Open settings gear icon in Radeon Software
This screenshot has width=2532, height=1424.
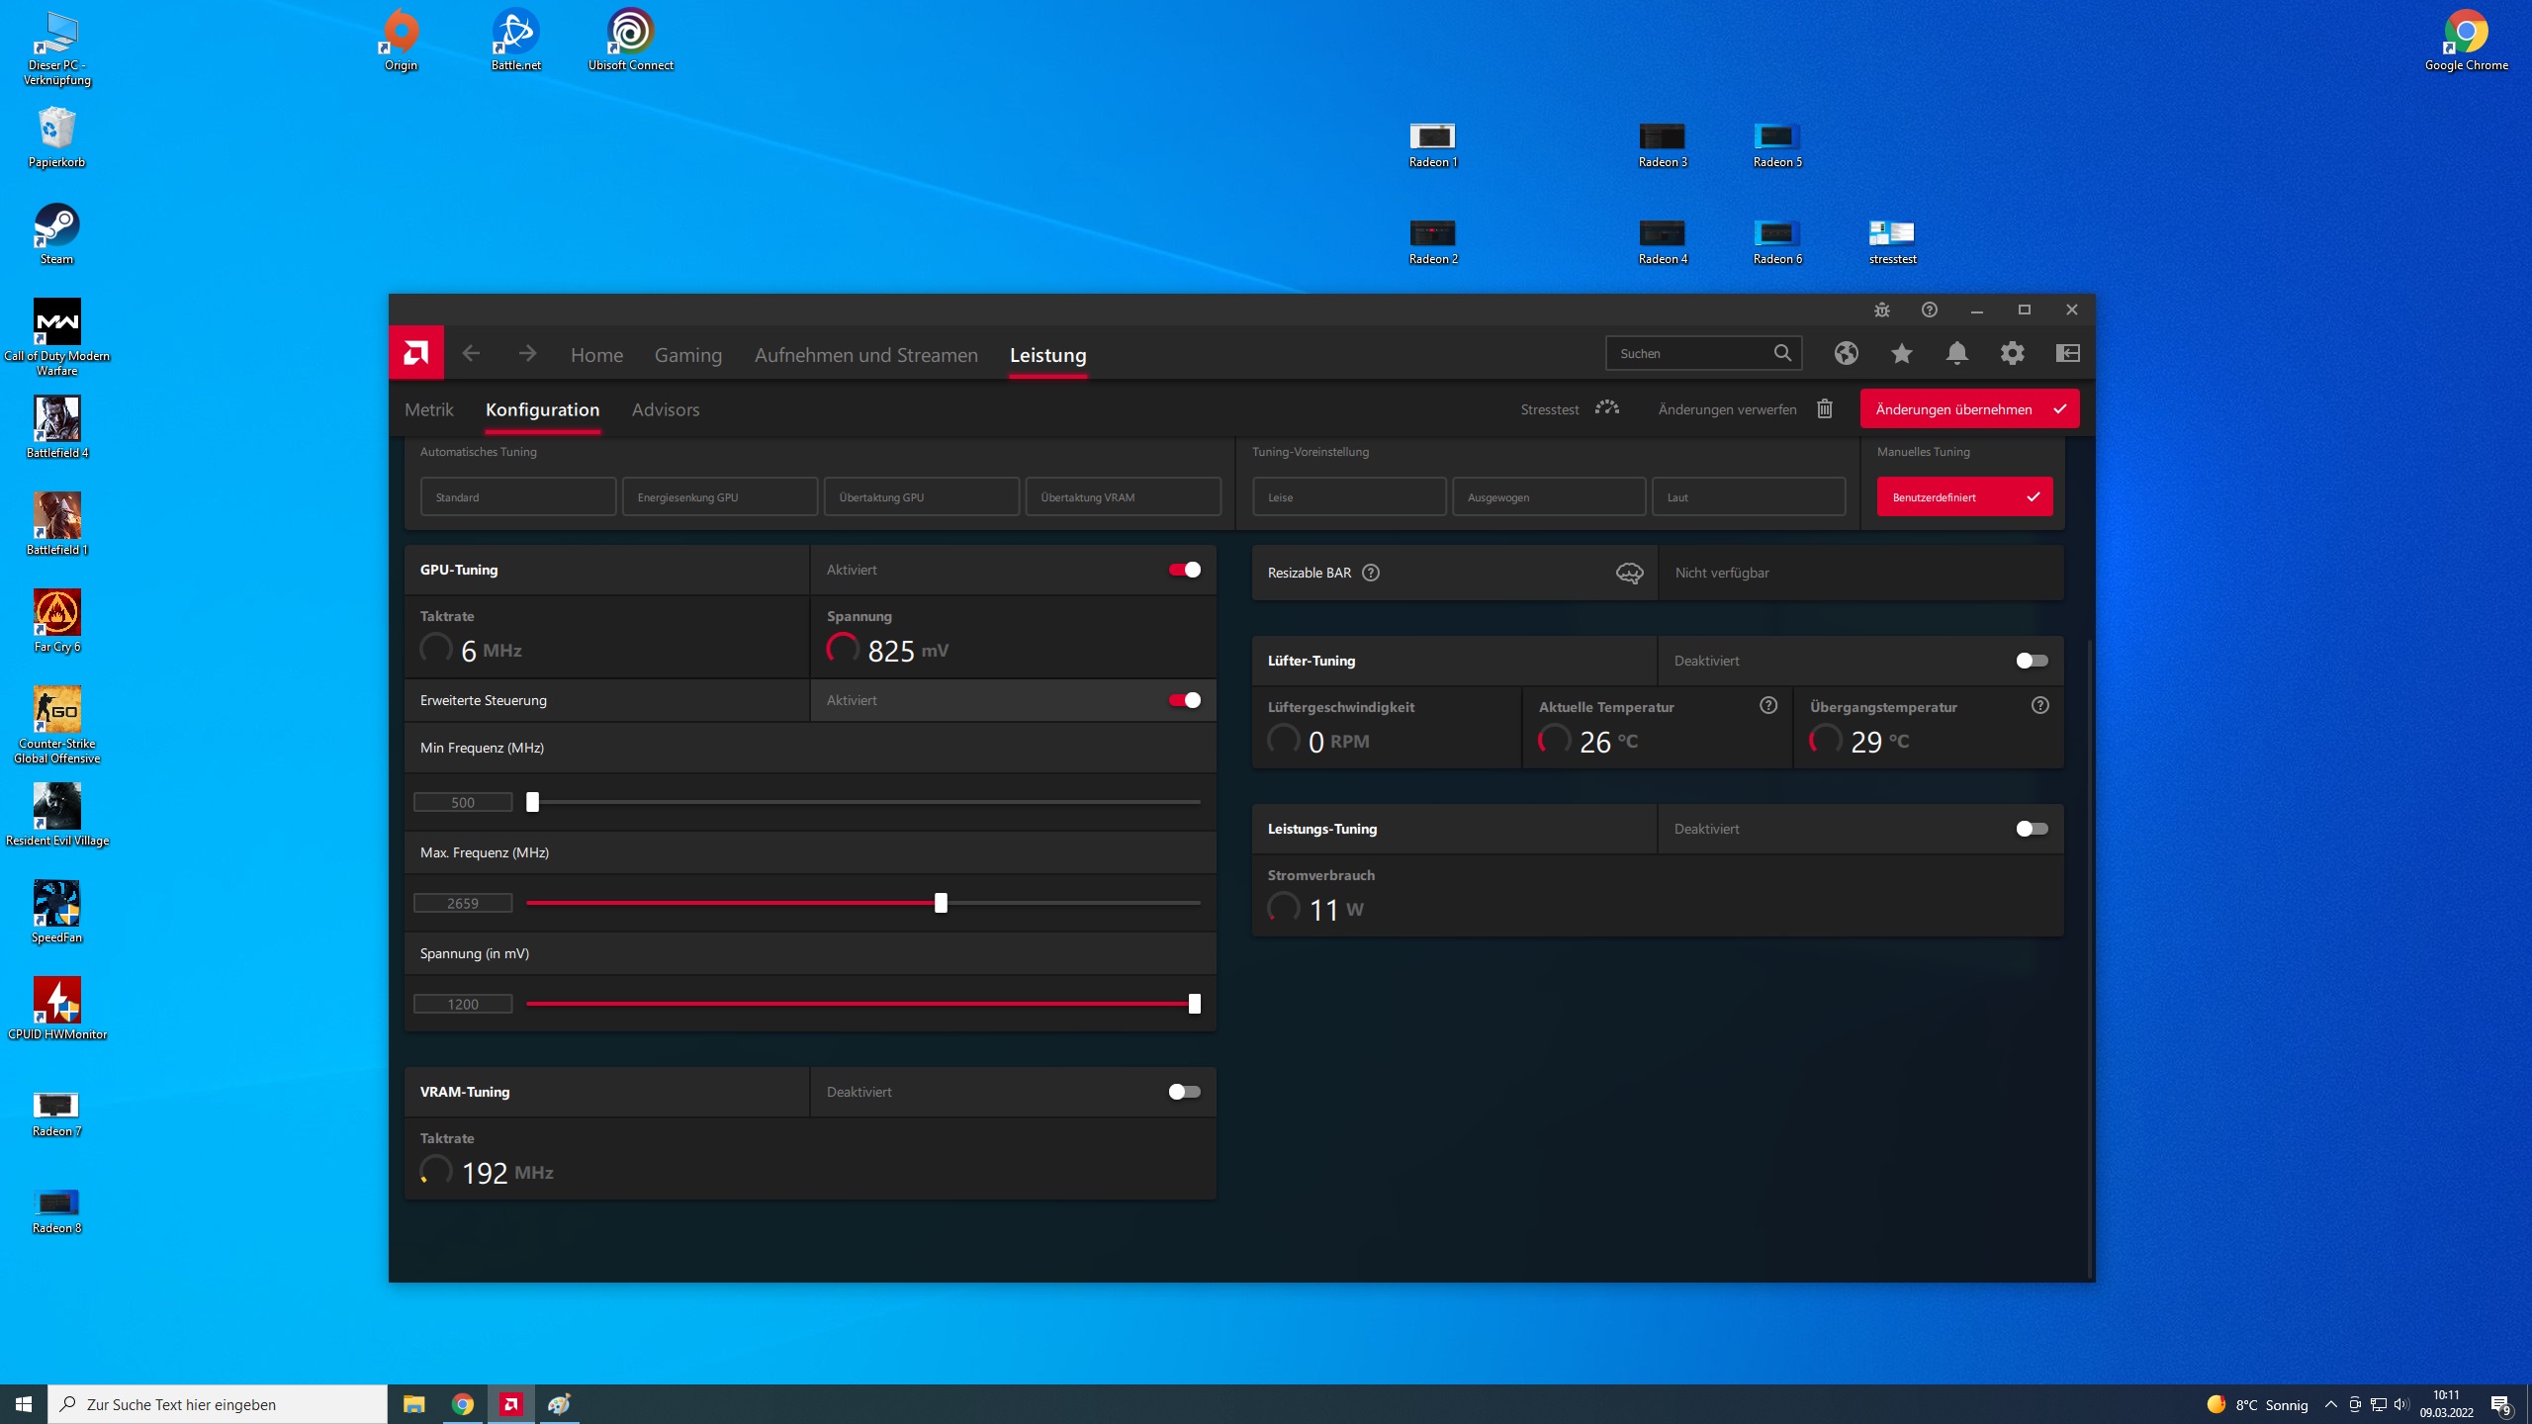pos(2012,353)
